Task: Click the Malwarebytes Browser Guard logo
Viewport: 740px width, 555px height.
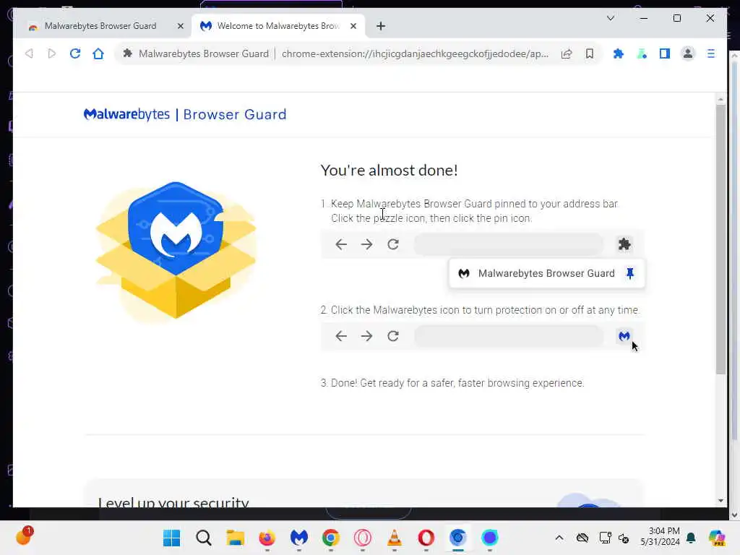Action: (184, 114)
